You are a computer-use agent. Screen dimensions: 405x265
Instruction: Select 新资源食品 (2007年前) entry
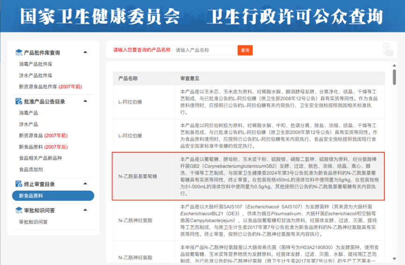pos(43,136)
